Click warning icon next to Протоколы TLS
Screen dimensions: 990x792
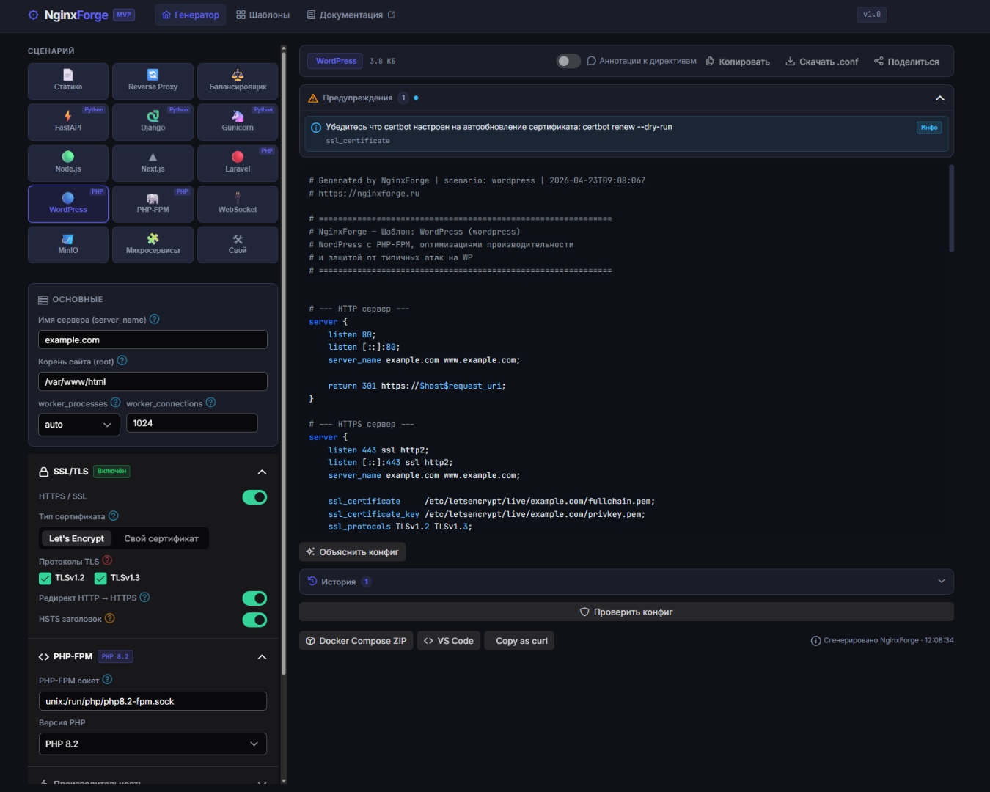click(x=107, y=561)
